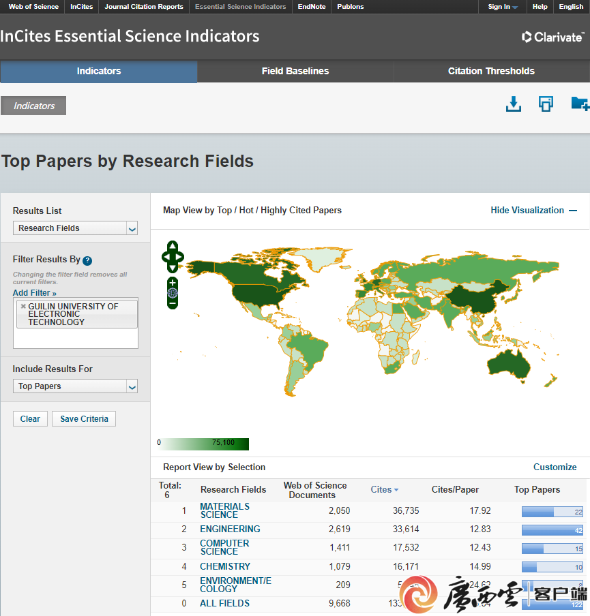590x616 pixels.
Task: Open Web of Science in top bar
Action: (33, 7)
